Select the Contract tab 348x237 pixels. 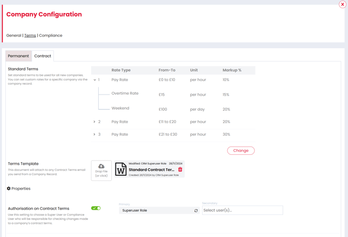click(x=43, y=56)
